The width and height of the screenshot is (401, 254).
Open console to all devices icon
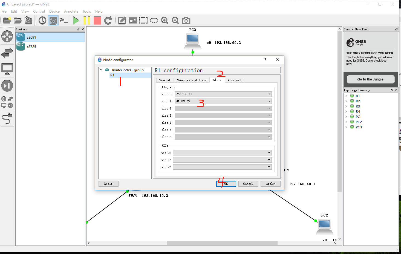coord(64,21)
